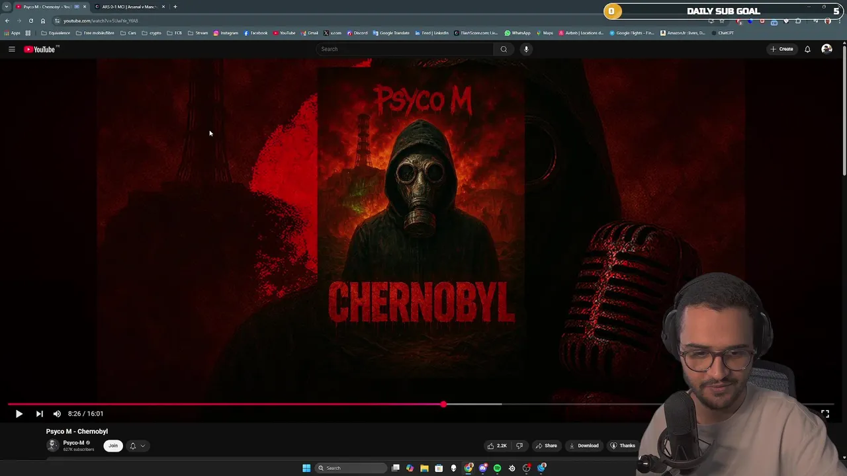Open File Explorer from the taskbar

pos(424,468)
